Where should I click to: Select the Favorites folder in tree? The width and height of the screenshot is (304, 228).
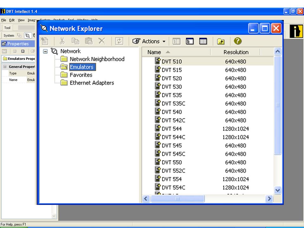pyautogui.click(x=81, y=75)
